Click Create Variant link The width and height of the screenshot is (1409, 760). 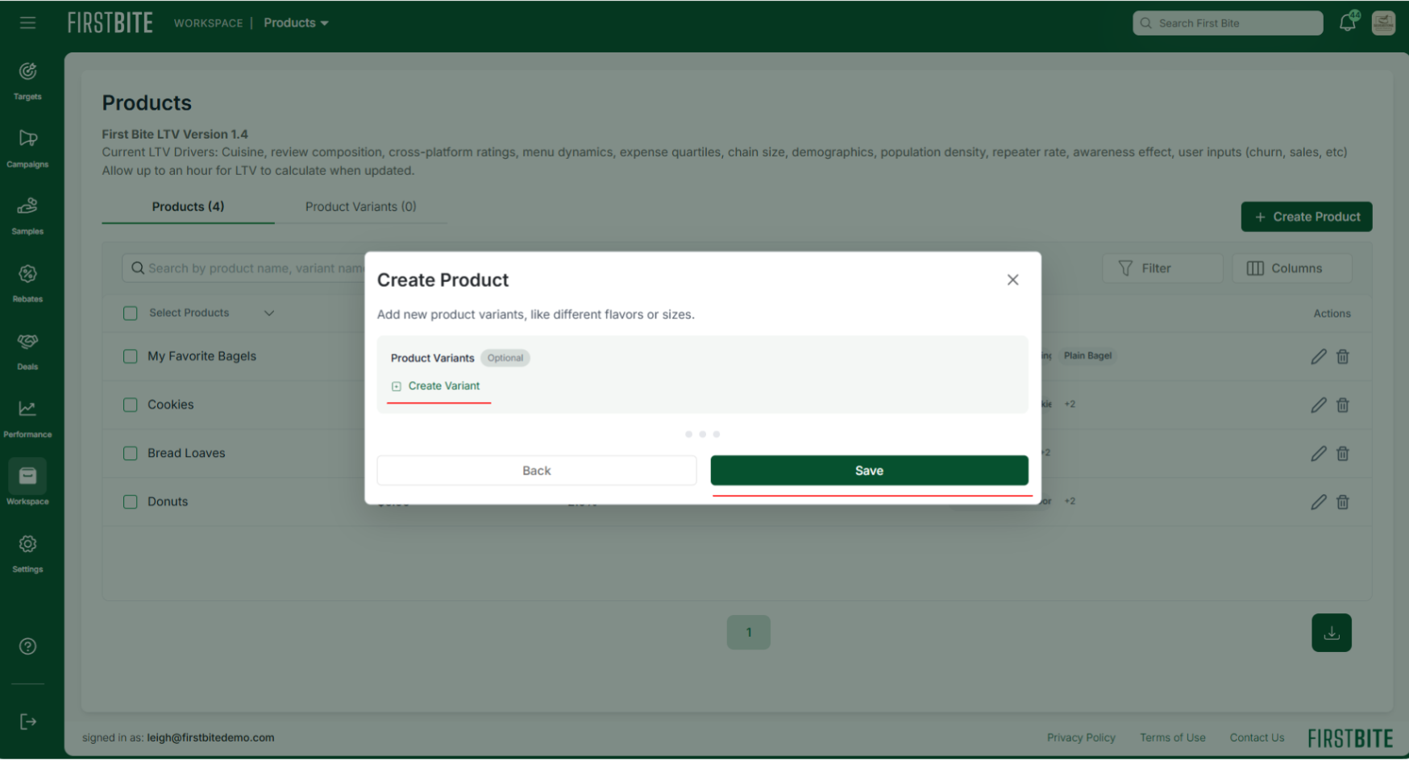pos(436,386)
